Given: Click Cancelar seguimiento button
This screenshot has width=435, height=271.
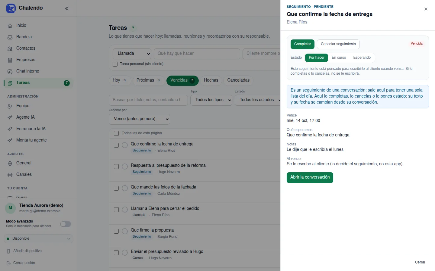Looking at the screenshot, I should (338, 44).
